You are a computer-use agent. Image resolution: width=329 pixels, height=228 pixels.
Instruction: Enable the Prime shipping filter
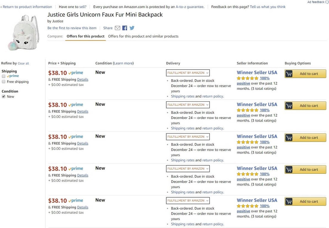point(4,76)
